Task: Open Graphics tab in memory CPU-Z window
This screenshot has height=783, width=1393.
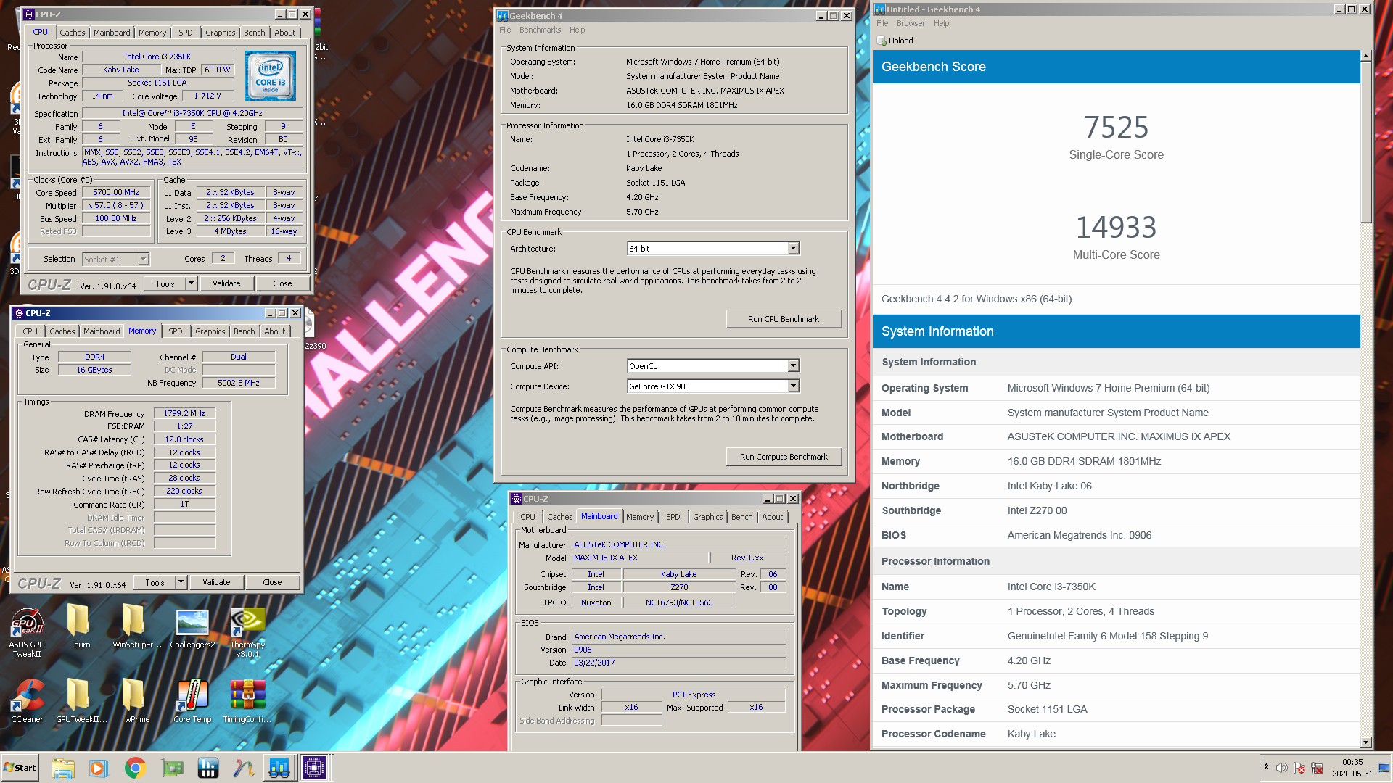Action: [210, 331]
